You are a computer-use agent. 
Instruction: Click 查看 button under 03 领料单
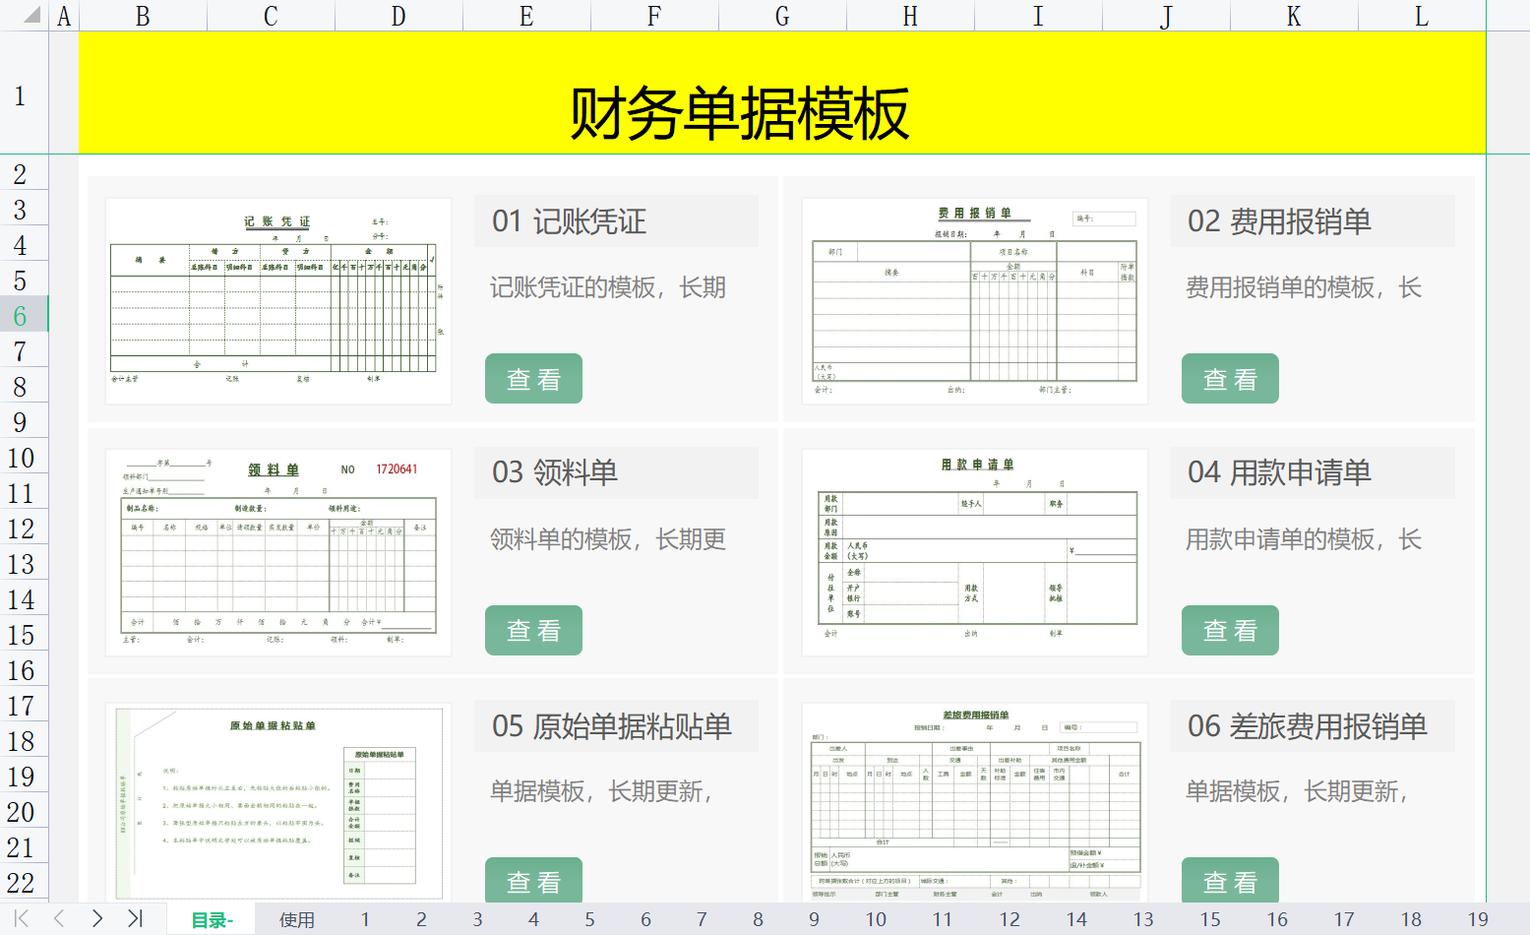pyautogui.click(x=533, y=630)
